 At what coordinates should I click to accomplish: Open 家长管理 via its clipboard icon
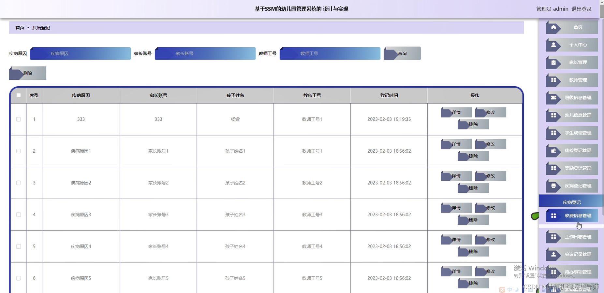click(553, 63)
